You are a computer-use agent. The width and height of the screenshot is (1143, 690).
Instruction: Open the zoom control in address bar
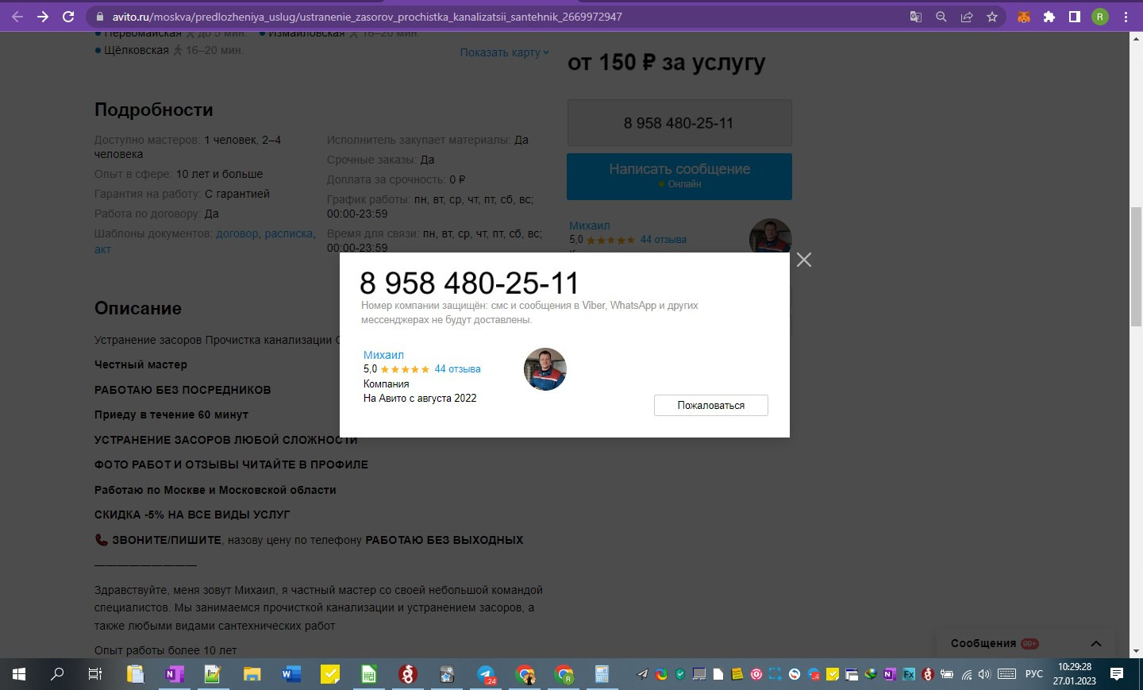click(x=941, y=17)
